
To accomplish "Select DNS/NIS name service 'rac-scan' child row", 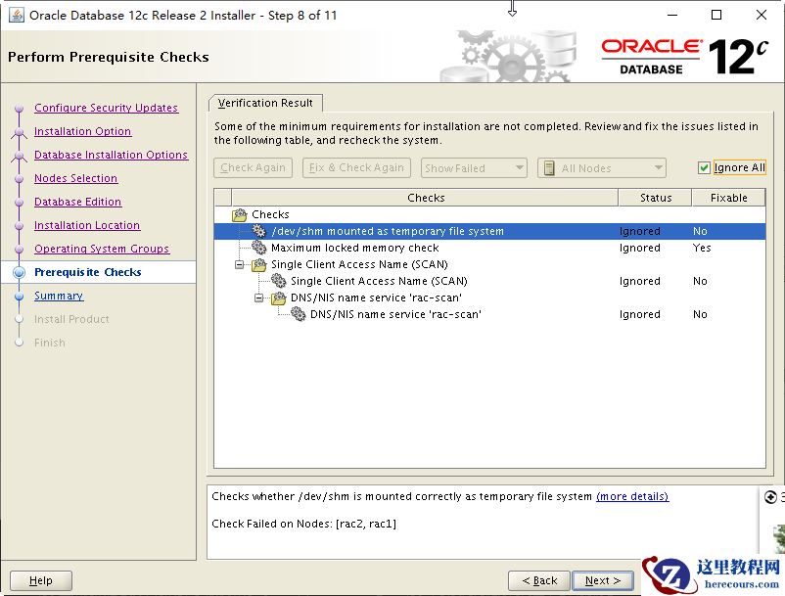I will point(489,314).
